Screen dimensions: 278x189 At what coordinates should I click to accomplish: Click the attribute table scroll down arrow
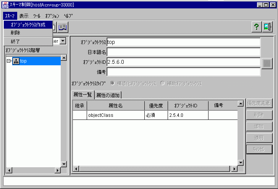pos(241,162)
